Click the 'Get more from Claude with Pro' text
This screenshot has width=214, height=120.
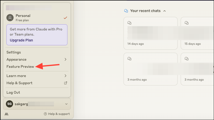36,29
